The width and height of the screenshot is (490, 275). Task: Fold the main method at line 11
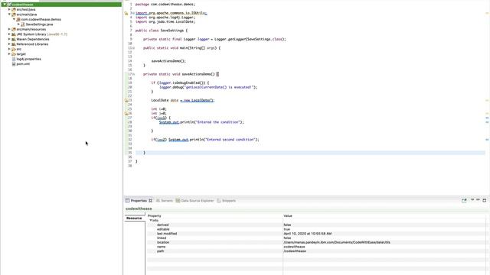coord(133,48)
